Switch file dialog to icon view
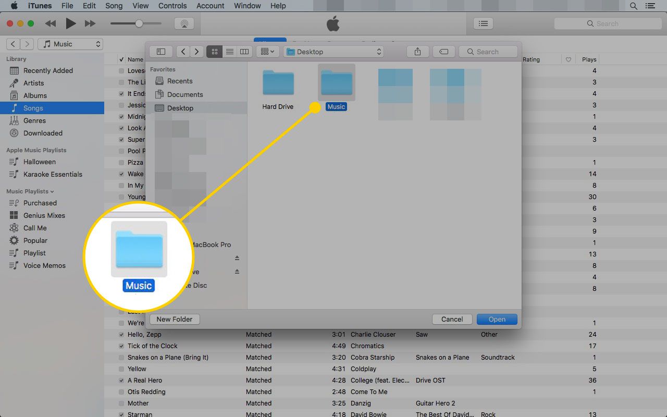The height and width of the screenshot is (417, 667). click(214, 52)
